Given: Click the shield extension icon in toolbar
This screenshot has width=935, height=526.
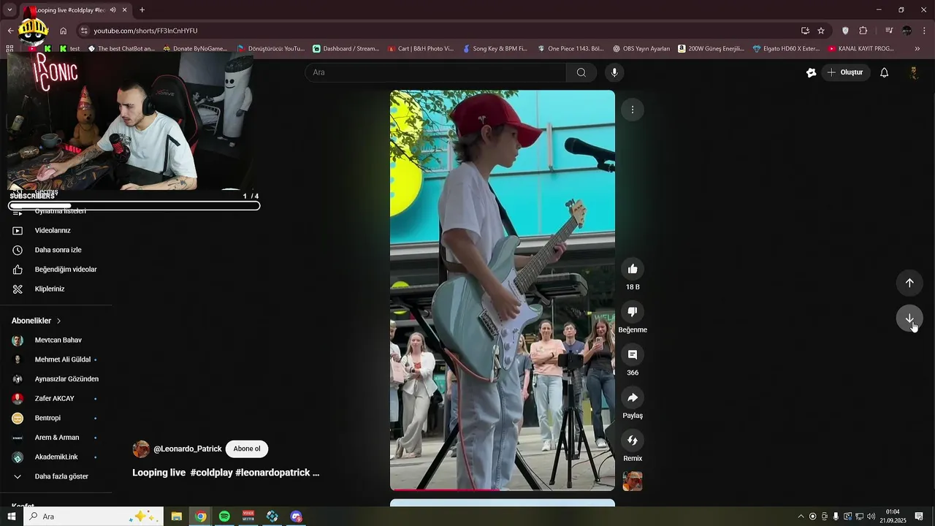Looking at the screenshot, I should 845,31.
